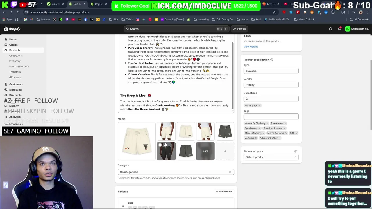
Task: Open the Business bookmarks folder
Action: point(43,19)
